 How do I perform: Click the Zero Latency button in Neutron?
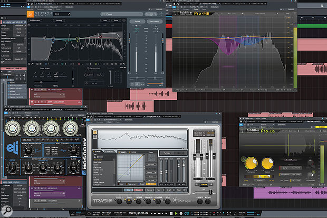pyautogui.click(x=155, y=21)
